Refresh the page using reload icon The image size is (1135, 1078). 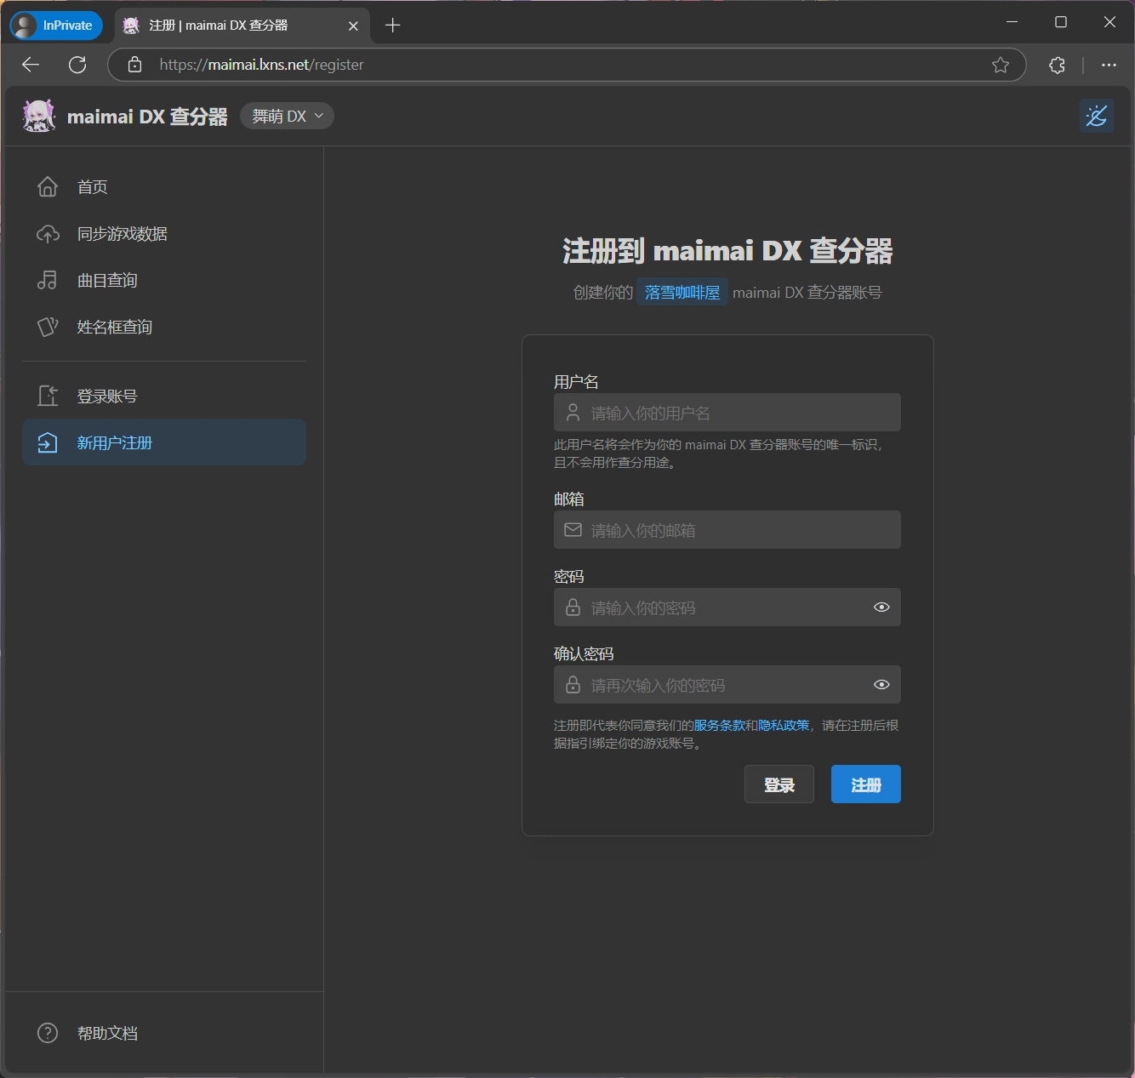coord(77,65)
